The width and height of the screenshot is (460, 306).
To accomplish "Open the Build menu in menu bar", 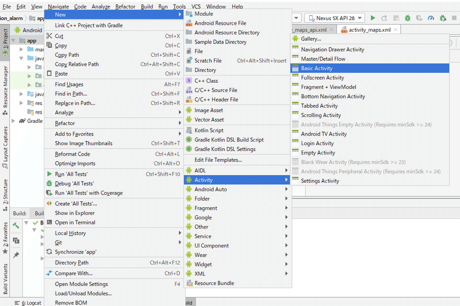I will (x=147, y=6).
